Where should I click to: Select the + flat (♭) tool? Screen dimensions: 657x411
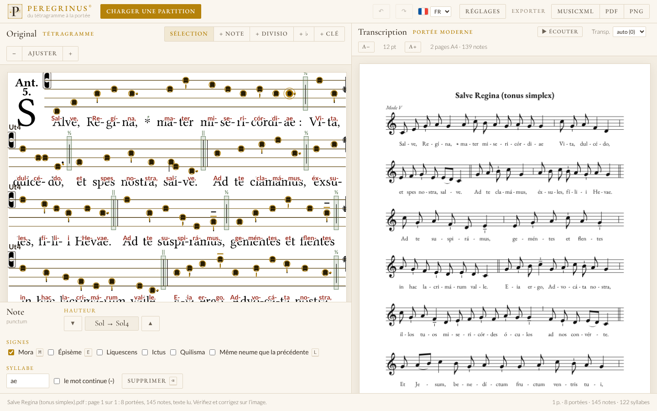click(304, 34)
